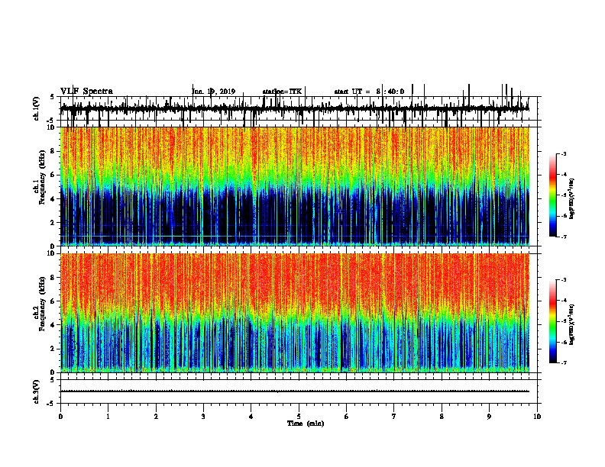Click the "-7" tick on ch.2 color bar
Screen dimensions: 605x467
[x=564, y=362]
